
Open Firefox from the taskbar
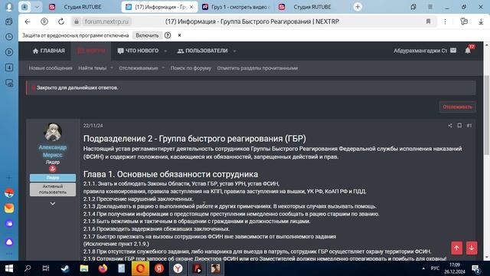[103, 268]
